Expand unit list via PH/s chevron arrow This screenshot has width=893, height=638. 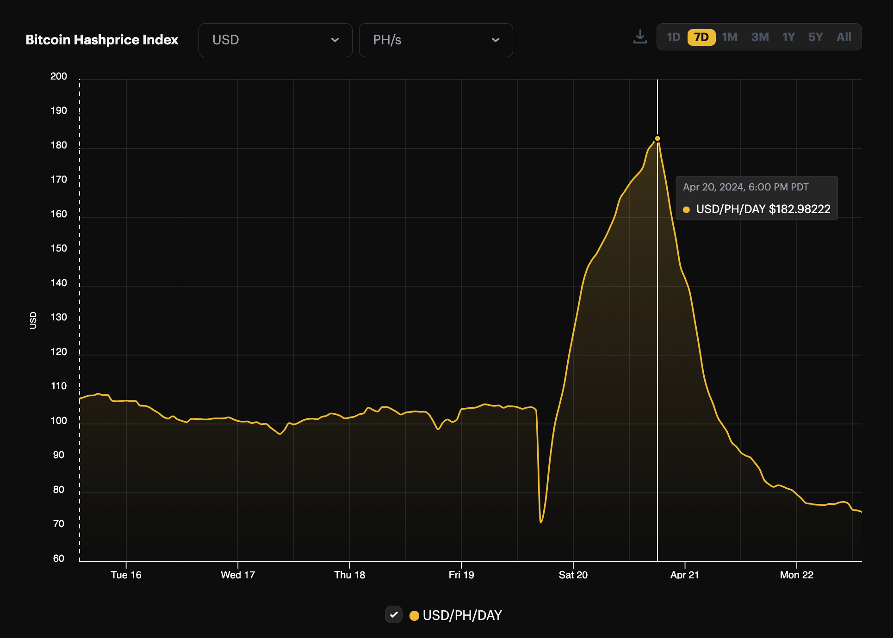(496, 40)
